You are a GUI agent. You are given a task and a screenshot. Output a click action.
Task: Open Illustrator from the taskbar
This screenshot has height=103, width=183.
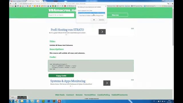click(x=54, y=101)
